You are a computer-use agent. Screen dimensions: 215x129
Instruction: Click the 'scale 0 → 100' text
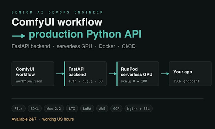(x=134, y=81)
